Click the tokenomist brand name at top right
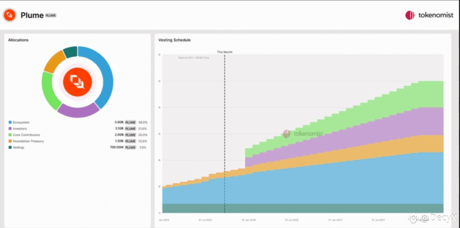This screenshot has height=228, width=460. tap(436, 15)
